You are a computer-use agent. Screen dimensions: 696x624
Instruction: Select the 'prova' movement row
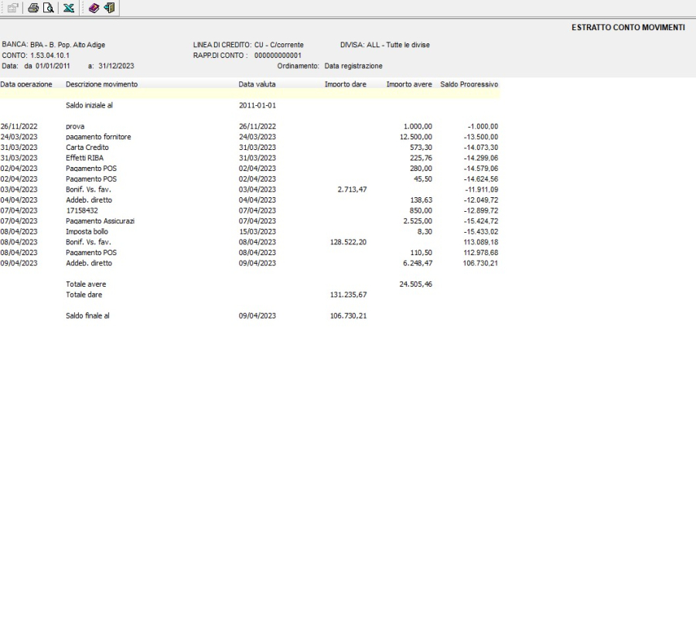75,126
